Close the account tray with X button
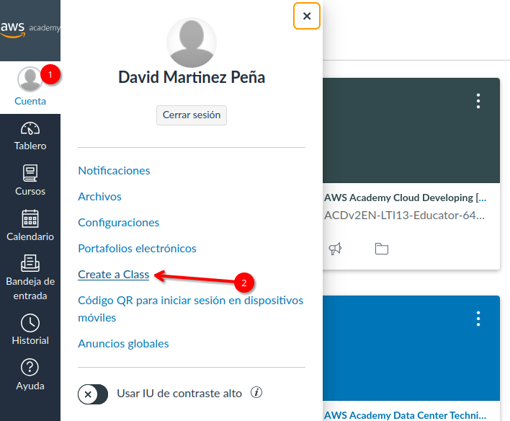Screen dimensions: 510x421 click(x=307, y=16)
